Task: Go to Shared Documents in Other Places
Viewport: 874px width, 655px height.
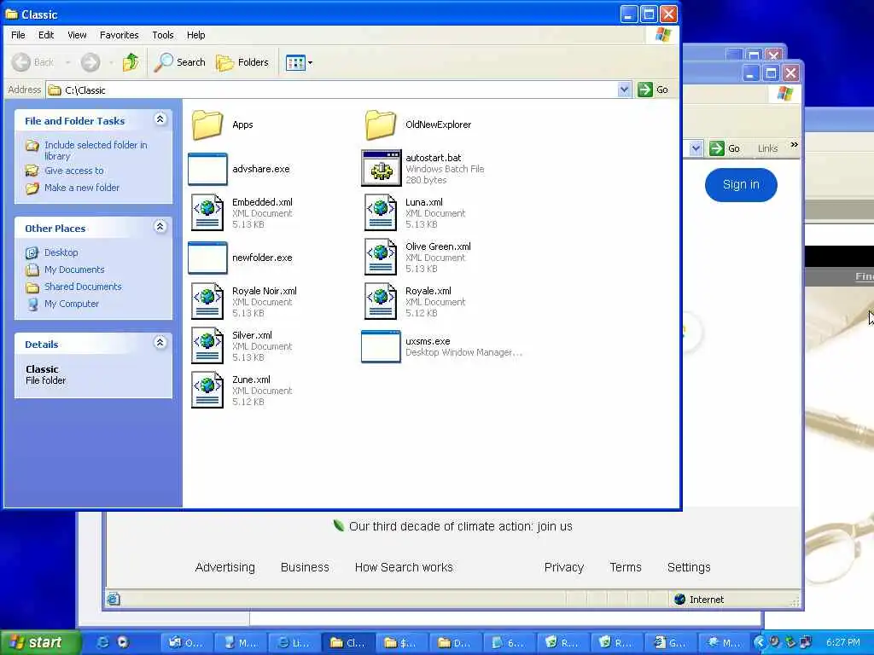Action: tap(83, 287)
